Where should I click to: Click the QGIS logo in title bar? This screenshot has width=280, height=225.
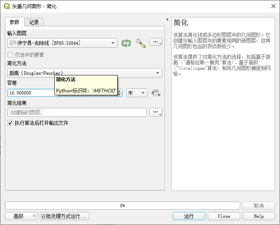[x=6, y=6]
